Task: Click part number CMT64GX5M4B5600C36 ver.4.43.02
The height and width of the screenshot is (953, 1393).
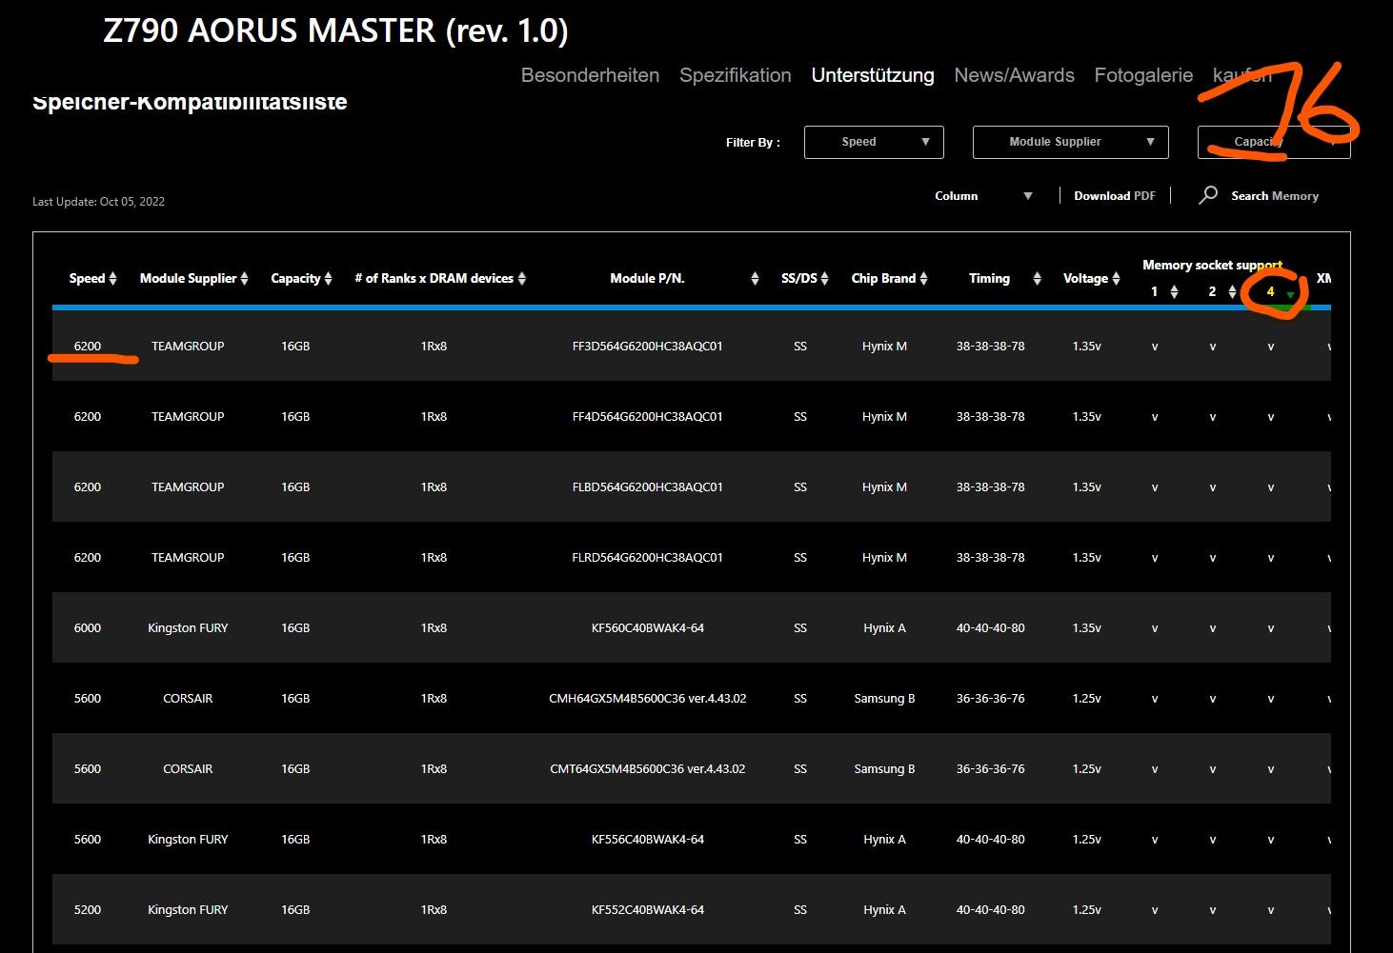Action: [x=648, y=769]
